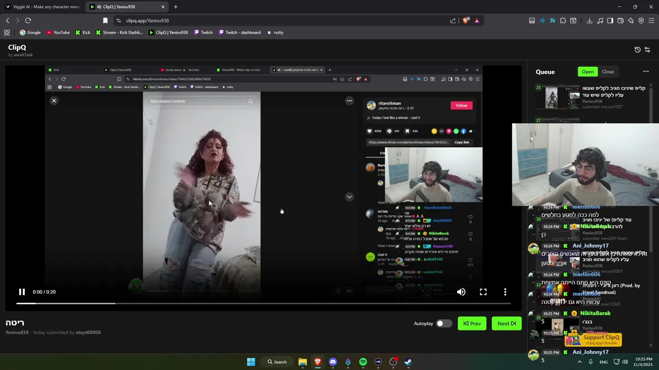Go back in browser history
The image size is (659, 370).
7,21
